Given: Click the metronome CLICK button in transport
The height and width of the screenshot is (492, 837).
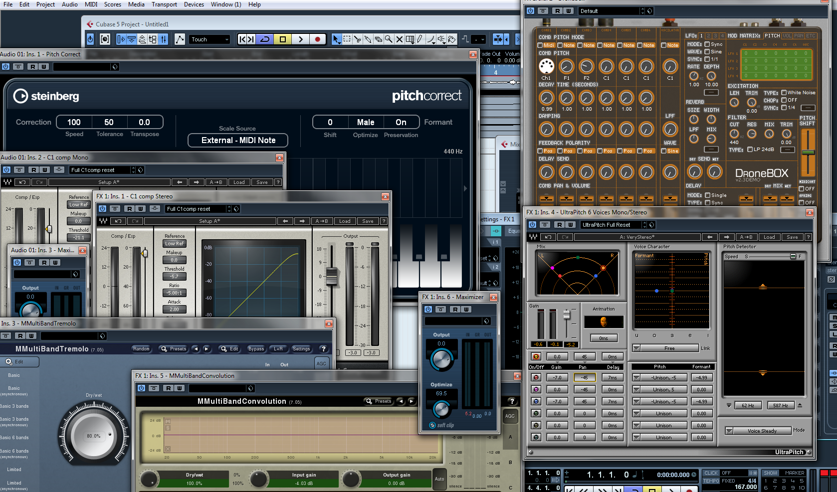Looking at the screenshot, I should (711, 473).
